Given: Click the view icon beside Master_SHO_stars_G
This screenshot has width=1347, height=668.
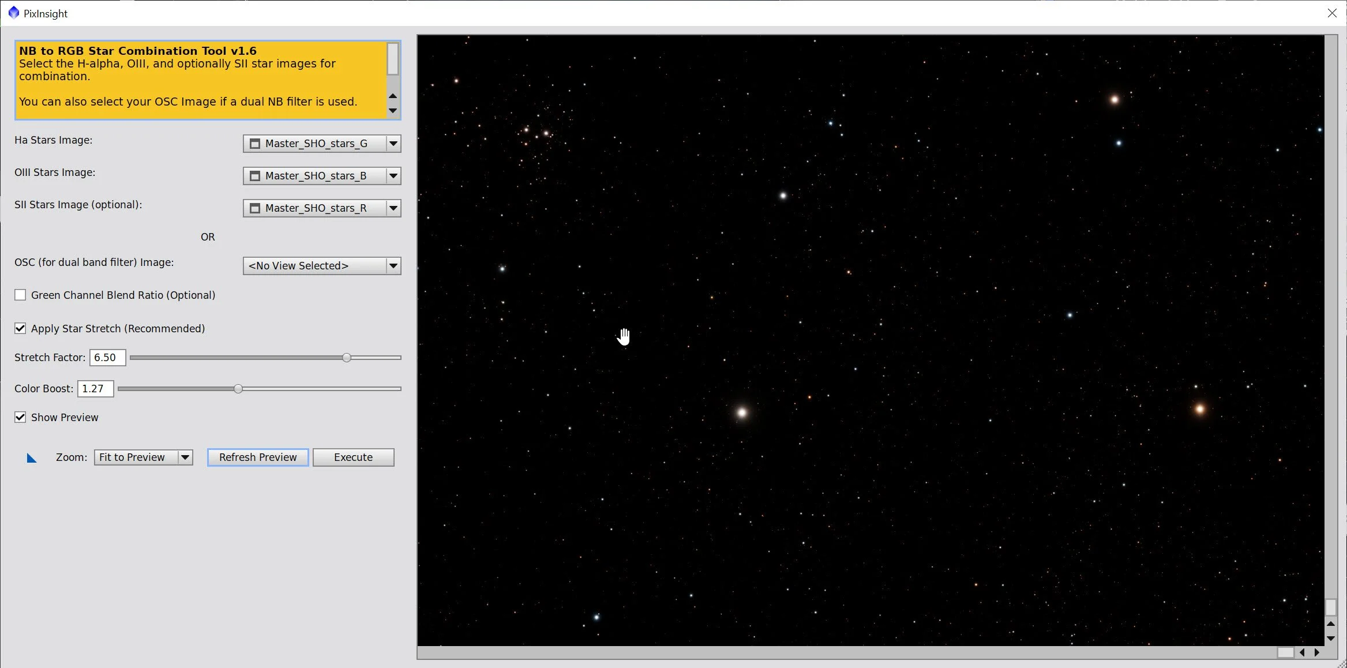Looking at the screenshot, I should (x=255, y=144).
